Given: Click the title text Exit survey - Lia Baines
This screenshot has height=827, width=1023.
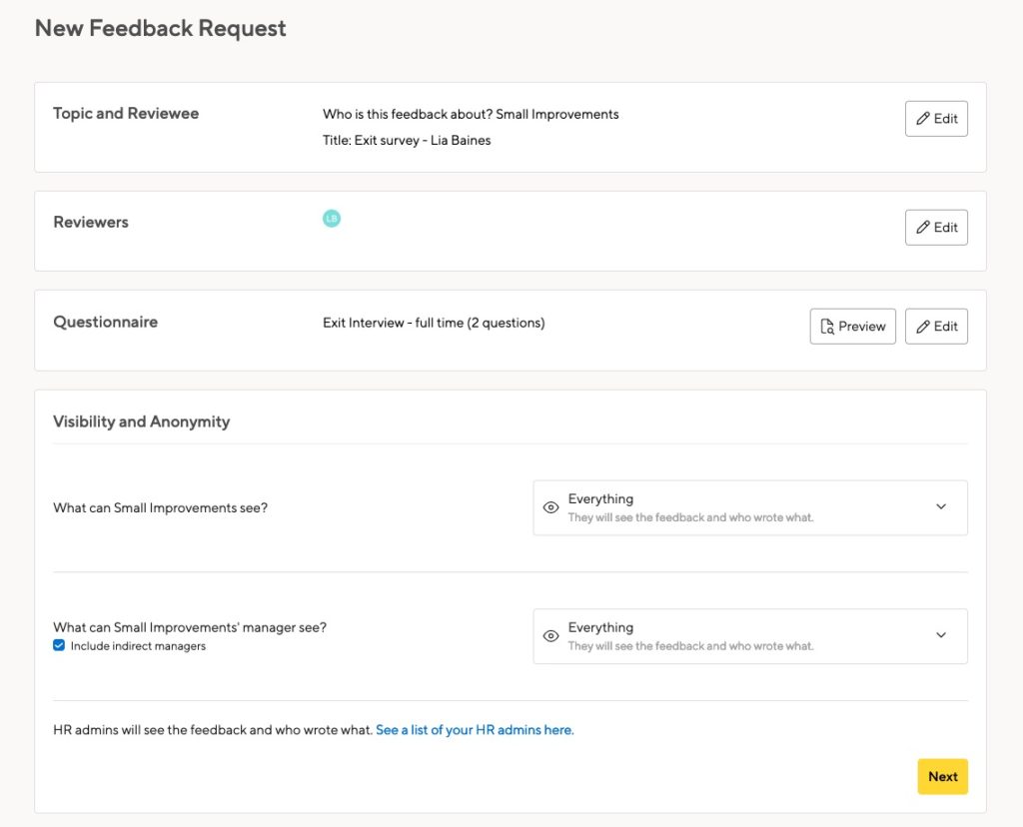Looking at the screenshot, I should pyautogui.click(x=423, y=140).
